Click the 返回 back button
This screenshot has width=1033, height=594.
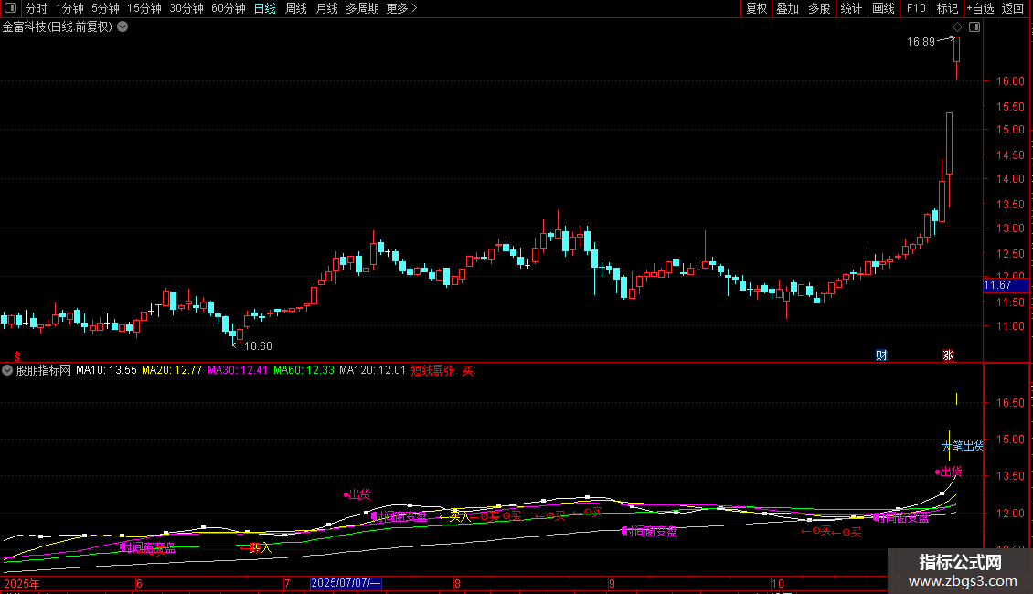click(x=1013, y=8)
